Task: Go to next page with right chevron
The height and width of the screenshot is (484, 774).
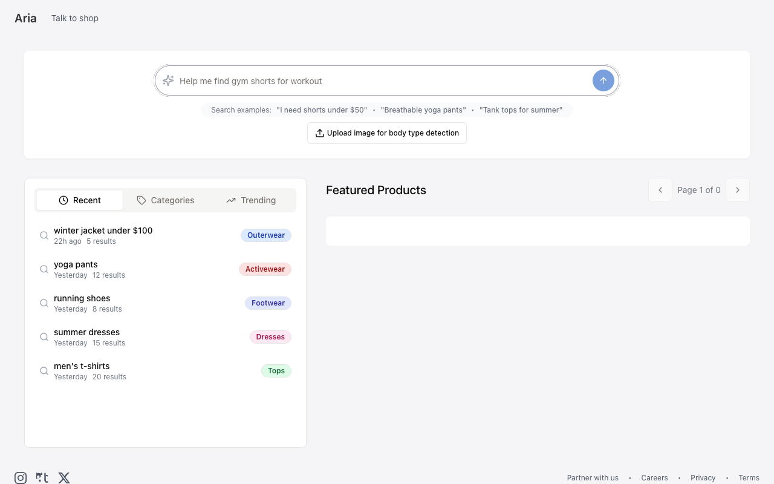Action: [x=738, y=190]
